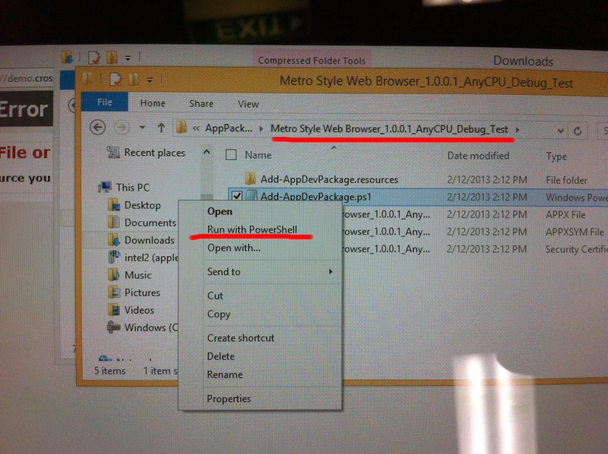Image resolution: width=608 pixels, height=454 pixels.
Task: Click the AppPack... breadcrumb segment
Action: tap(228, 128)
